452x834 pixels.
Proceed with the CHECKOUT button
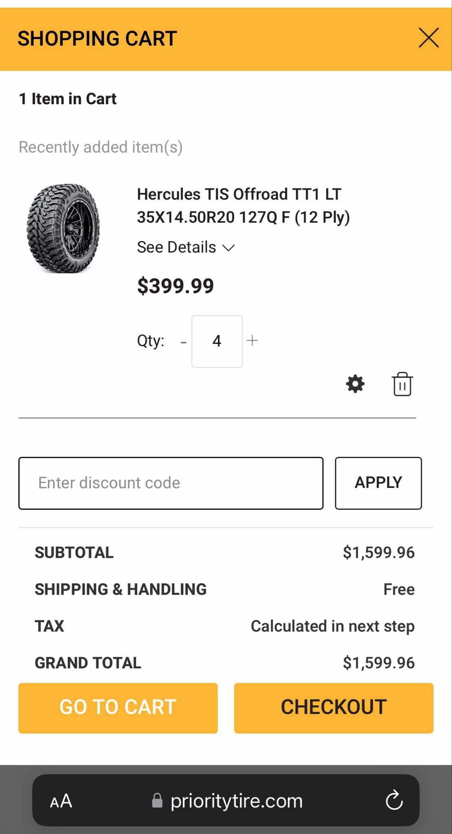334,708
